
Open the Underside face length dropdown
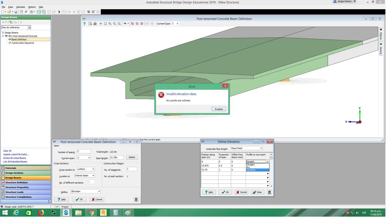pos(247,149)
